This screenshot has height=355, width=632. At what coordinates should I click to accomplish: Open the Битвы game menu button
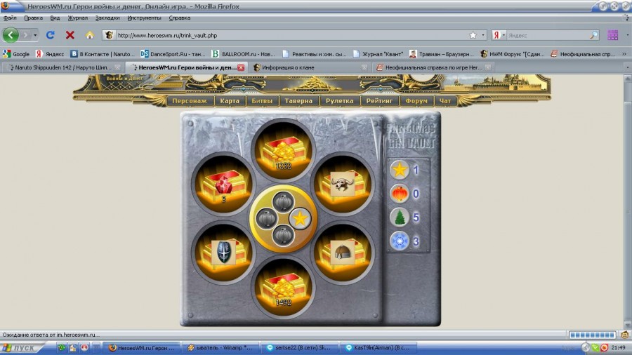point(262,100)
